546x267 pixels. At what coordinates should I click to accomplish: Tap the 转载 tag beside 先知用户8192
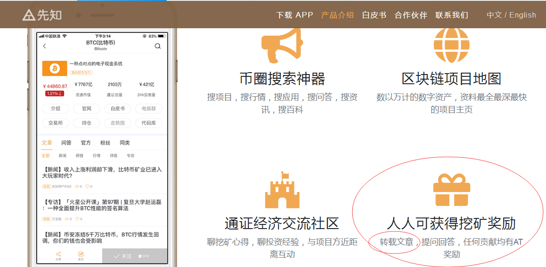46,186
